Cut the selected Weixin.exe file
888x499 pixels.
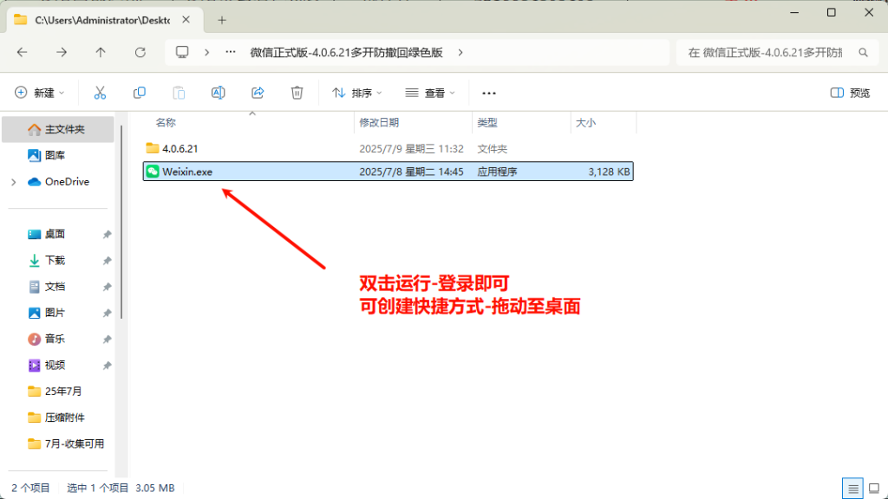[x=101, y=93]
